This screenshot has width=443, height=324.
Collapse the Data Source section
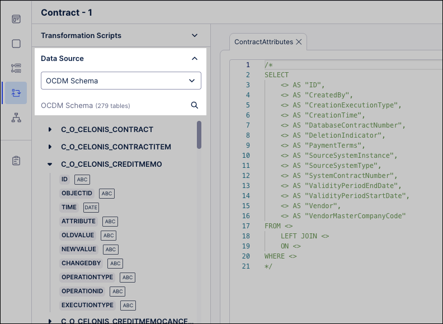195,58
